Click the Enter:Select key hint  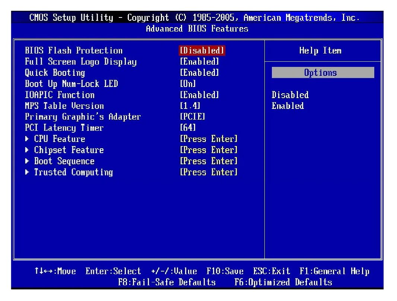pyautogui.click(x=113, y=271)
